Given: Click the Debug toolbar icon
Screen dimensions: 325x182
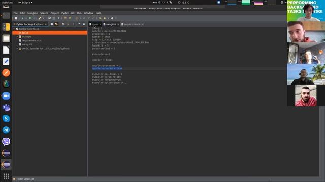Looking at the screenshot, I should tap(22, 18).
